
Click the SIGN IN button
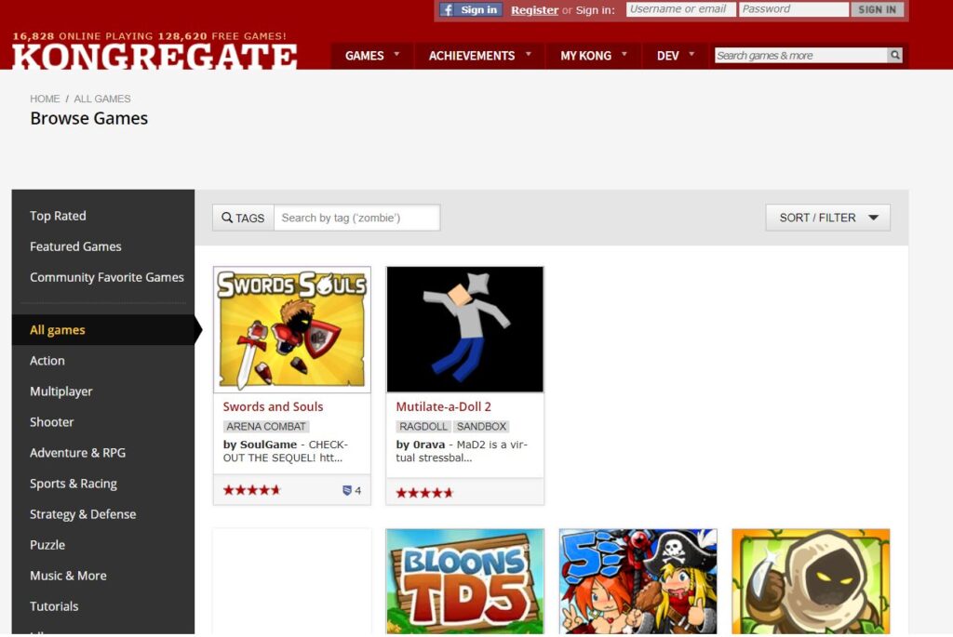point(877,9)
